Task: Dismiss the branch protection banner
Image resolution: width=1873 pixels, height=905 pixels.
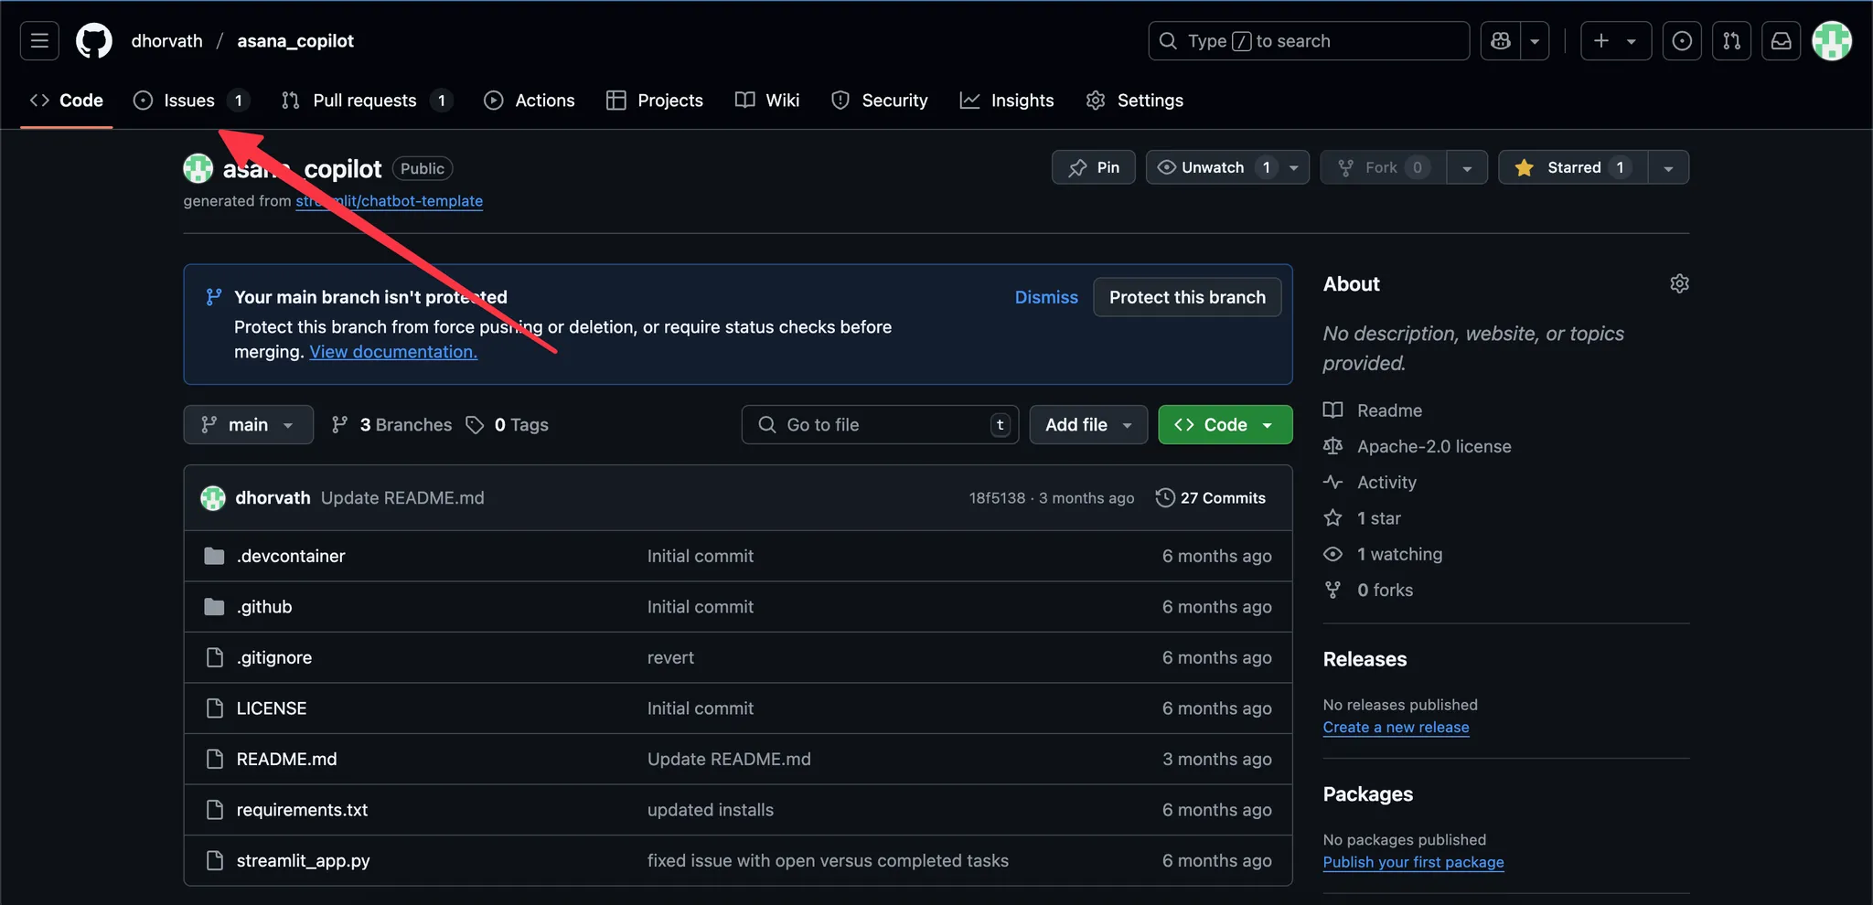Action: (x=1046, y=297)
